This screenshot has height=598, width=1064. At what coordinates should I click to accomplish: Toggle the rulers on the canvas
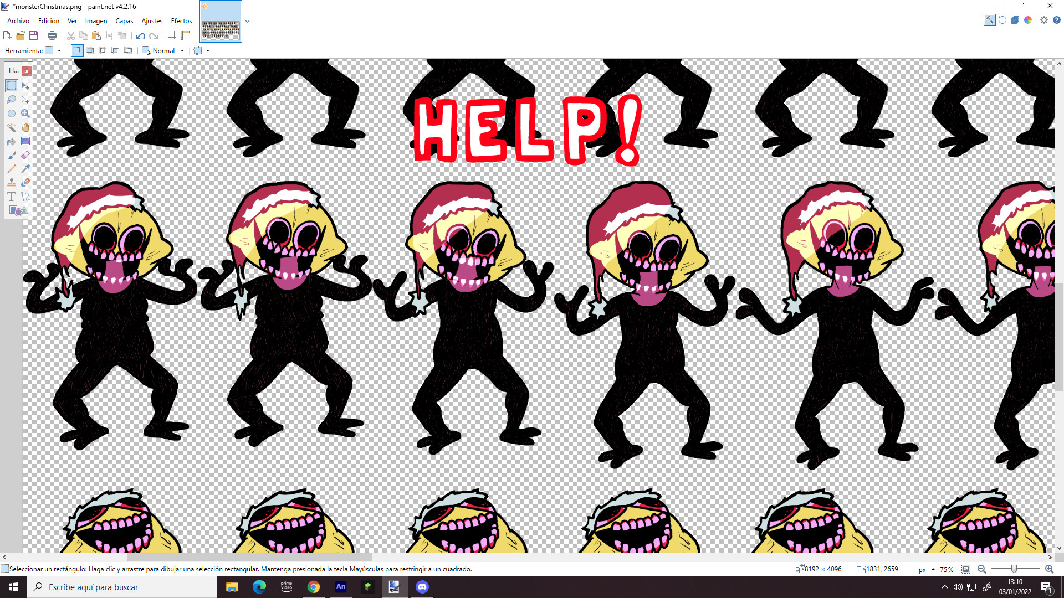tap(185, 35)
